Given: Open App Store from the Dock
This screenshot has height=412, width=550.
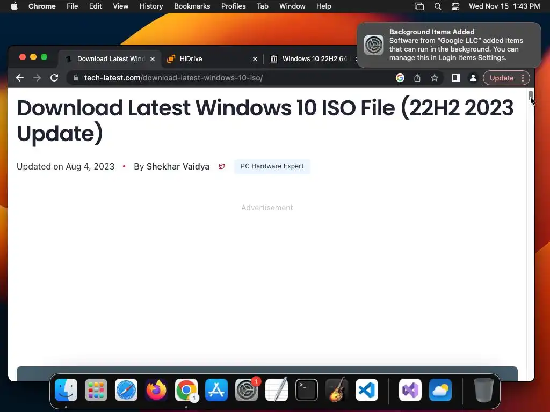Looking at the screenshot, I should 216,390.
